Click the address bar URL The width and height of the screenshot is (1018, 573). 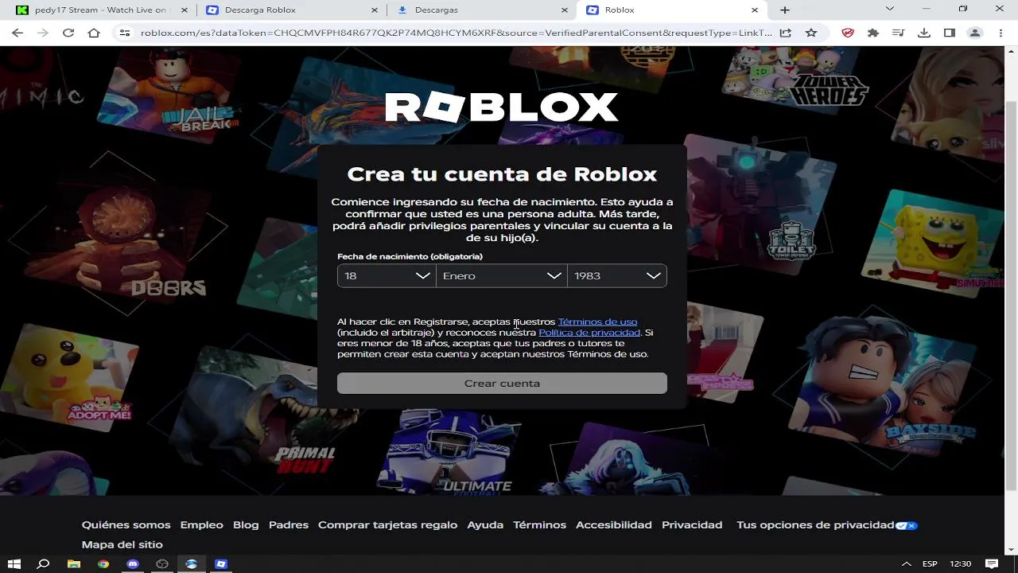coord(456,33)
